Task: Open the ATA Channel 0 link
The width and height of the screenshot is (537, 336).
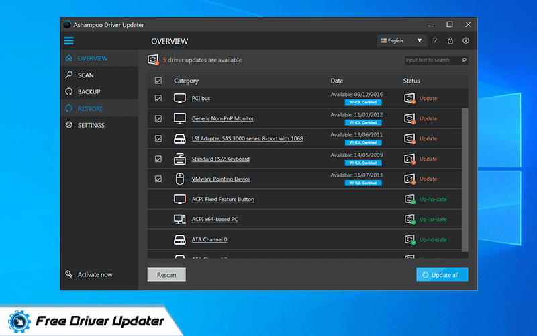Action: [209, 240]
